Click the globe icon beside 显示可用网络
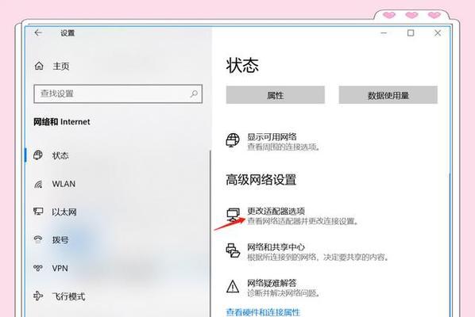The image size is (475, 317). (x=233, y=140)
